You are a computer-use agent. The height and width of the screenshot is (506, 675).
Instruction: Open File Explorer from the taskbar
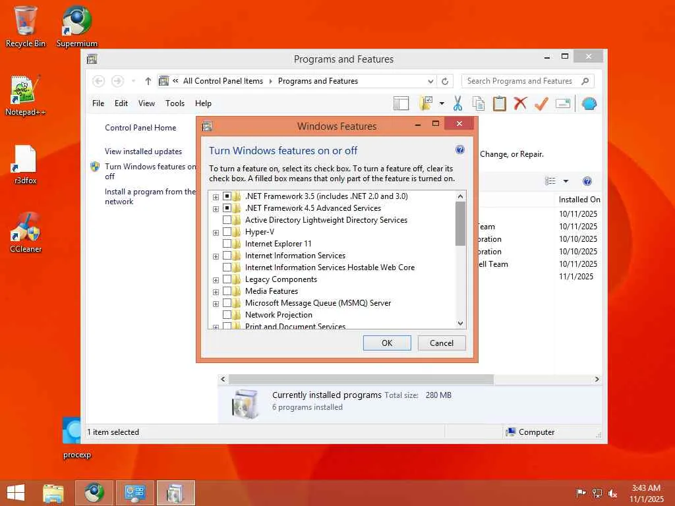click(53, 493)
